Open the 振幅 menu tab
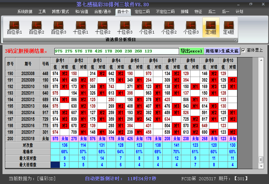 184,12
